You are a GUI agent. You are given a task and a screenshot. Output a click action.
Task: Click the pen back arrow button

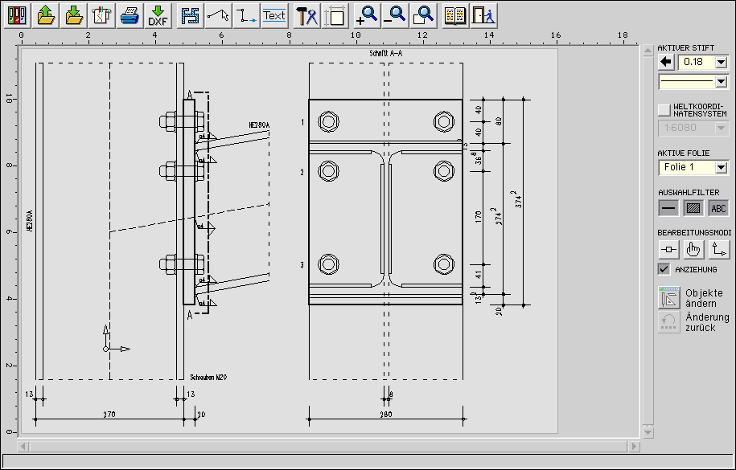(x=666, y=62)
